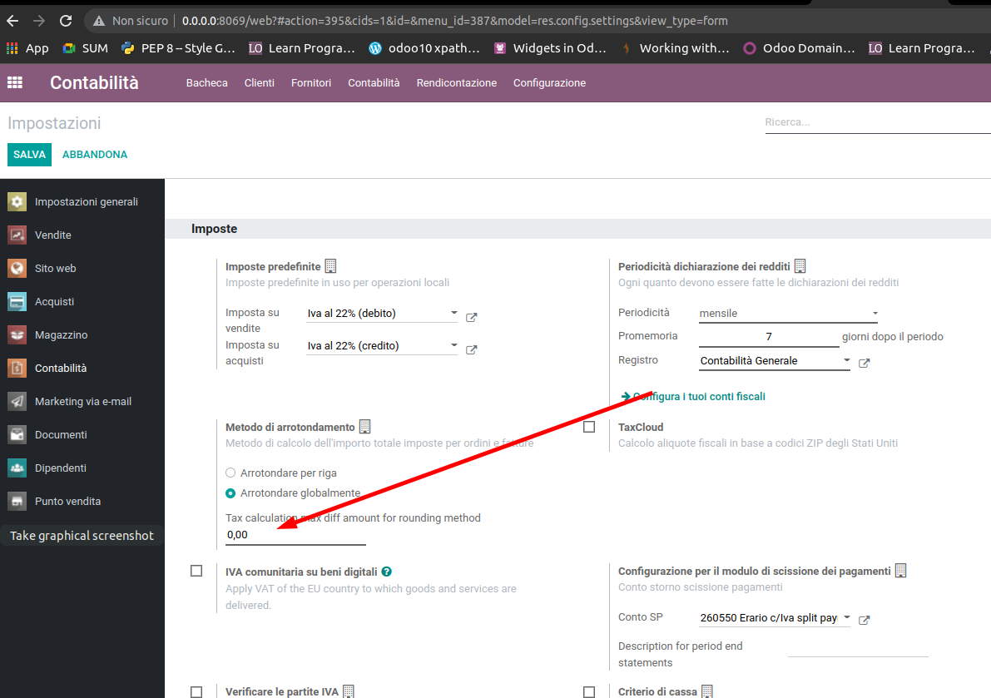Click the Take graphical screenshot tooltip
991x698 pixels.
click(x=82, y=536)
